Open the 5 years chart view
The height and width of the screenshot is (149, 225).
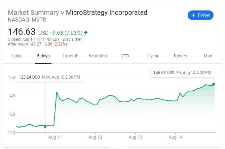(x=180, y=56)
